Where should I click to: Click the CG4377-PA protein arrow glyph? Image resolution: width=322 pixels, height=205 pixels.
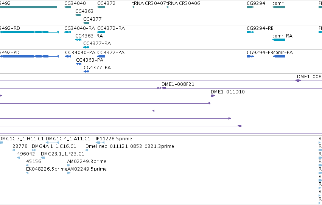(86, 71)
